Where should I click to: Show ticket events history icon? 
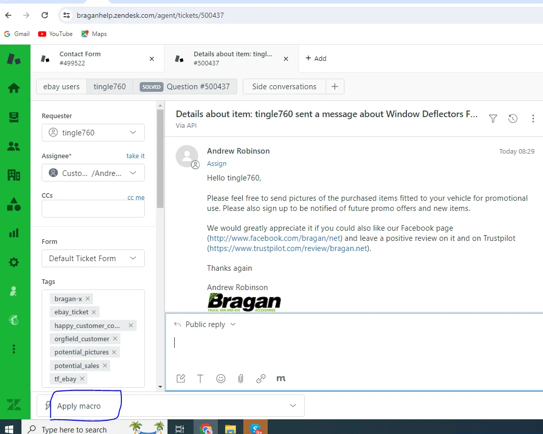513,119
